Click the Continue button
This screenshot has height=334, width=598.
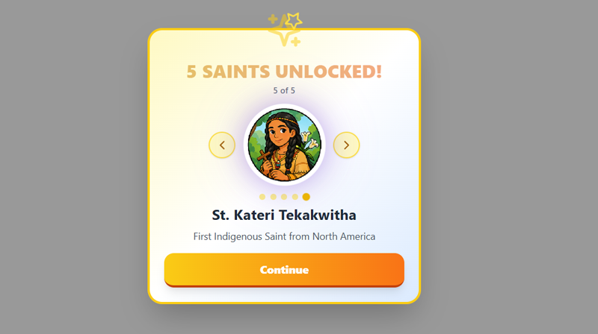click(284, 270)
